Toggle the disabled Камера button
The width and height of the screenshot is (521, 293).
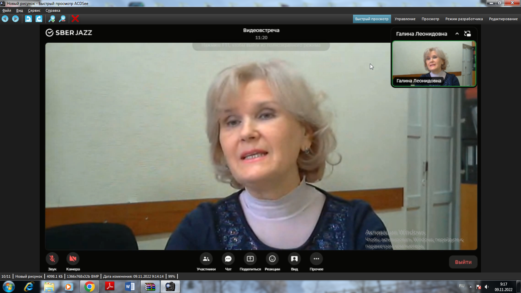[73, 259]
